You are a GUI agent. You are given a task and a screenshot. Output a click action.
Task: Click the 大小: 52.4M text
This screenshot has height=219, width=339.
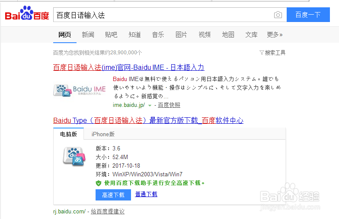[112, 157]
